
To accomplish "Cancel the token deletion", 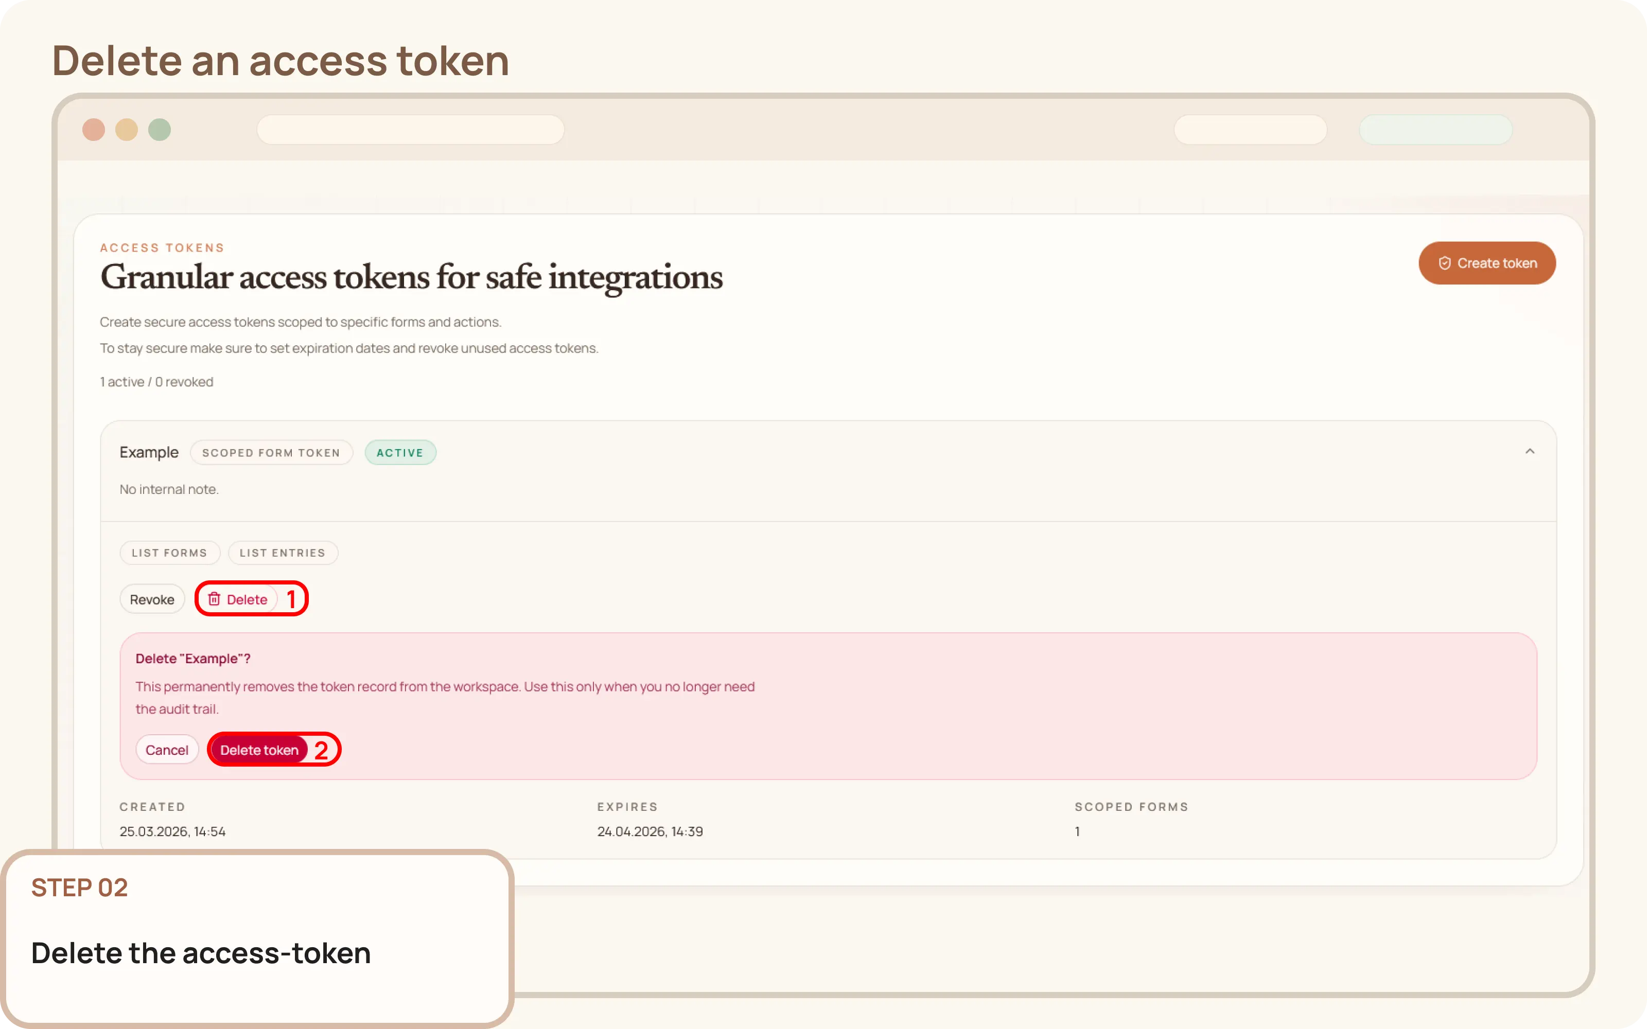I will (167, 749).
